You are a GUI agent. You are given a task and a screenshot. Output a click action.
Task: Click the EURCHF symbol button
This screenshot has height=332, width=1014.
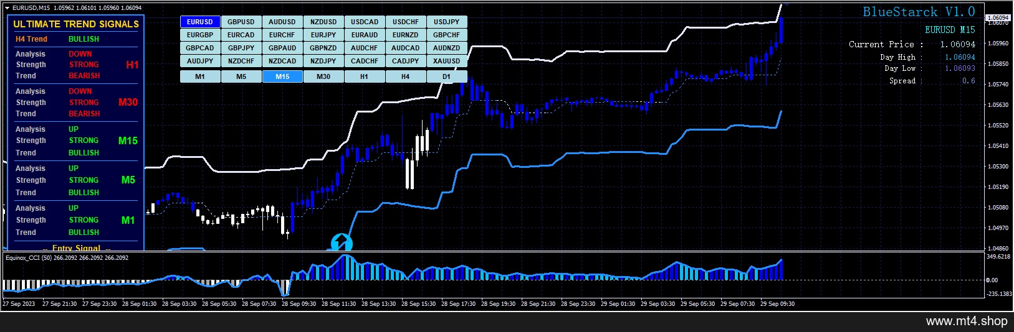pos(282,35)
